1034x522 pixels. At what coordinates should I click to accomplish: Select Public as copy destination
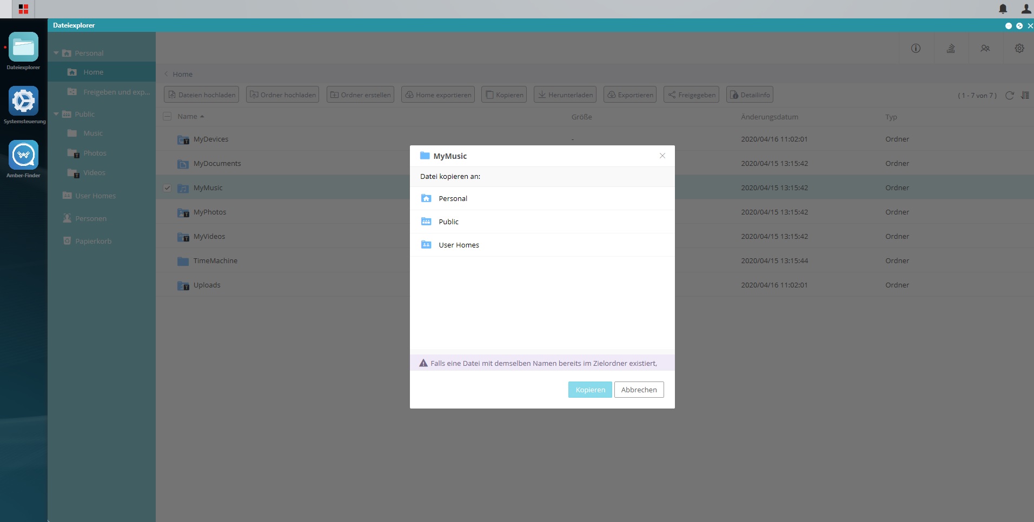[542, 222]
